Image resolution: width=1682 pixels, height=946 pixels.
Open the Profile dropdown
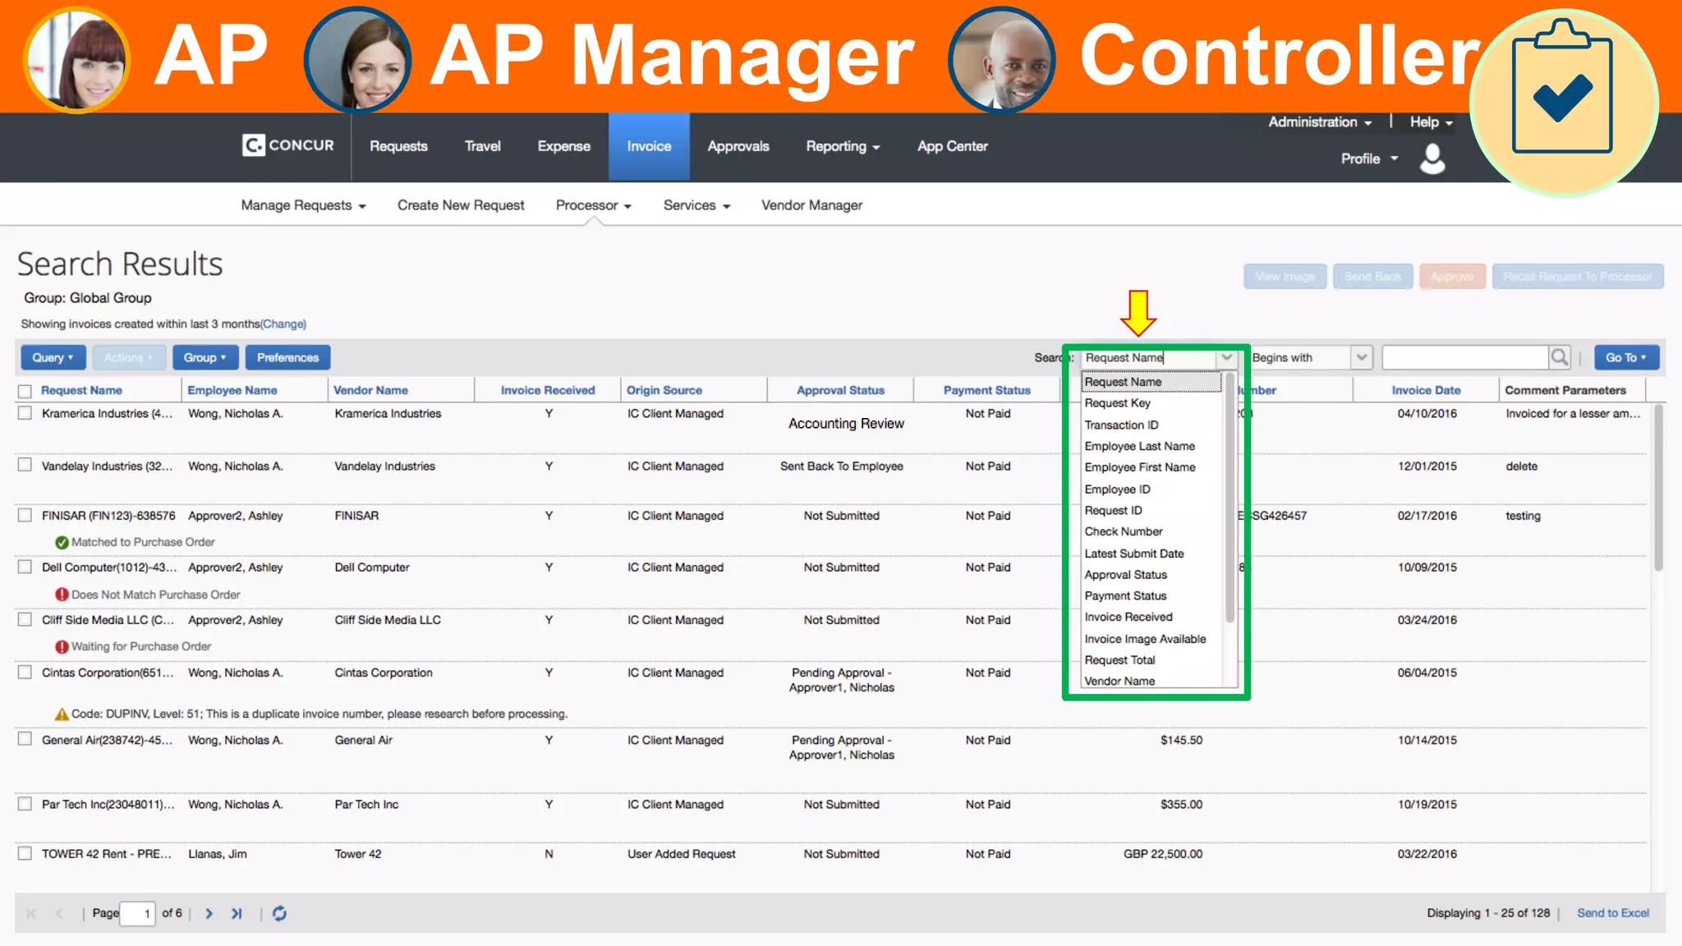coord(1369,158)
